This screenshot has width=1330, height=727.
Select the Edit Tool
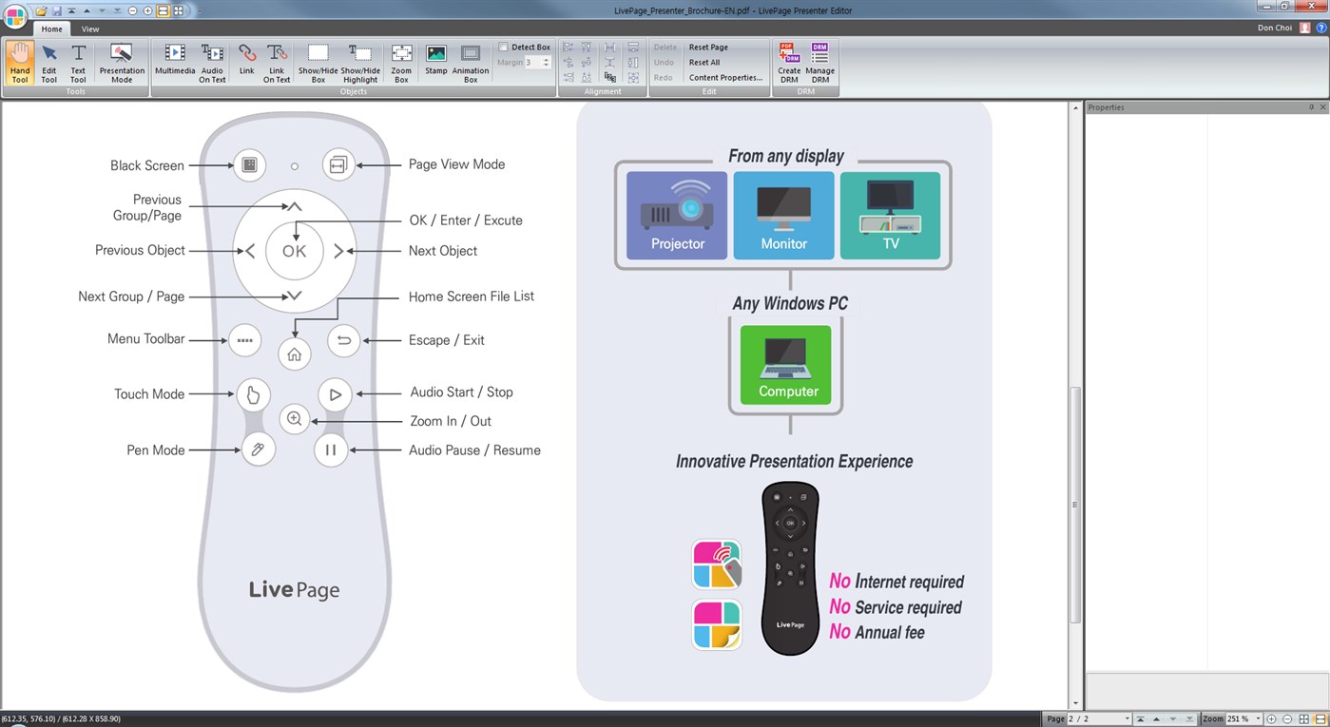point(48,63)
